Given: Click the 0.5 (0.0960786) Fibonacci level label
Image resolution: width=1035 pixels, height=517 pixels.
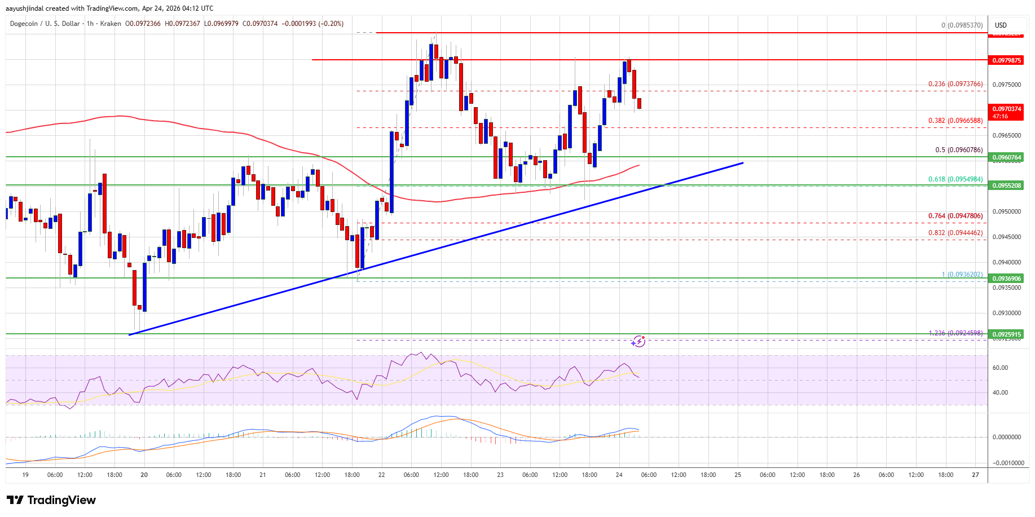Looking at the screenshot, I should point(958,150).
